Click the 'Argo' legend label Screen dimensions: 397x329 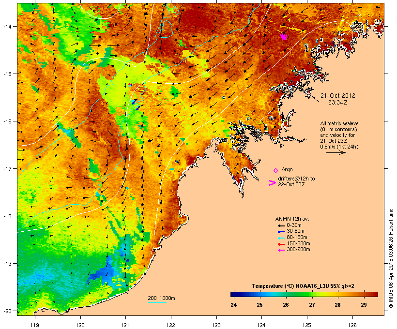(x=287, y=169)
